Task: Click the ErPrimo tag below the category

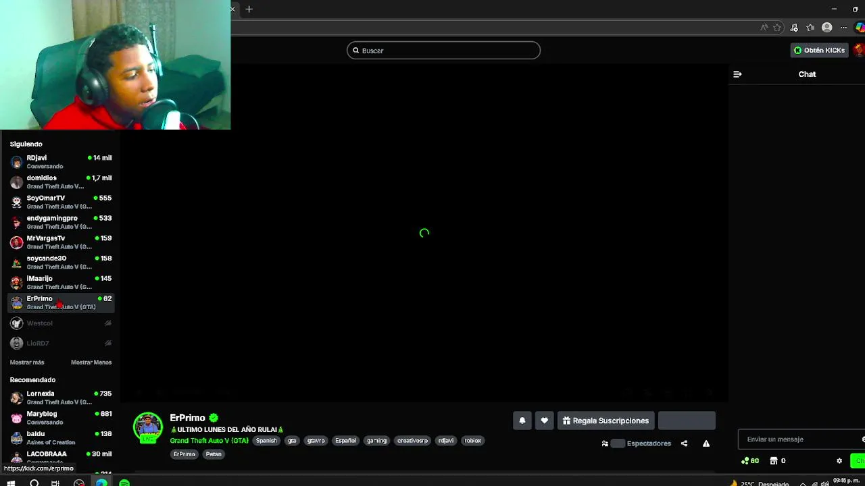Action: pos(184,454)
